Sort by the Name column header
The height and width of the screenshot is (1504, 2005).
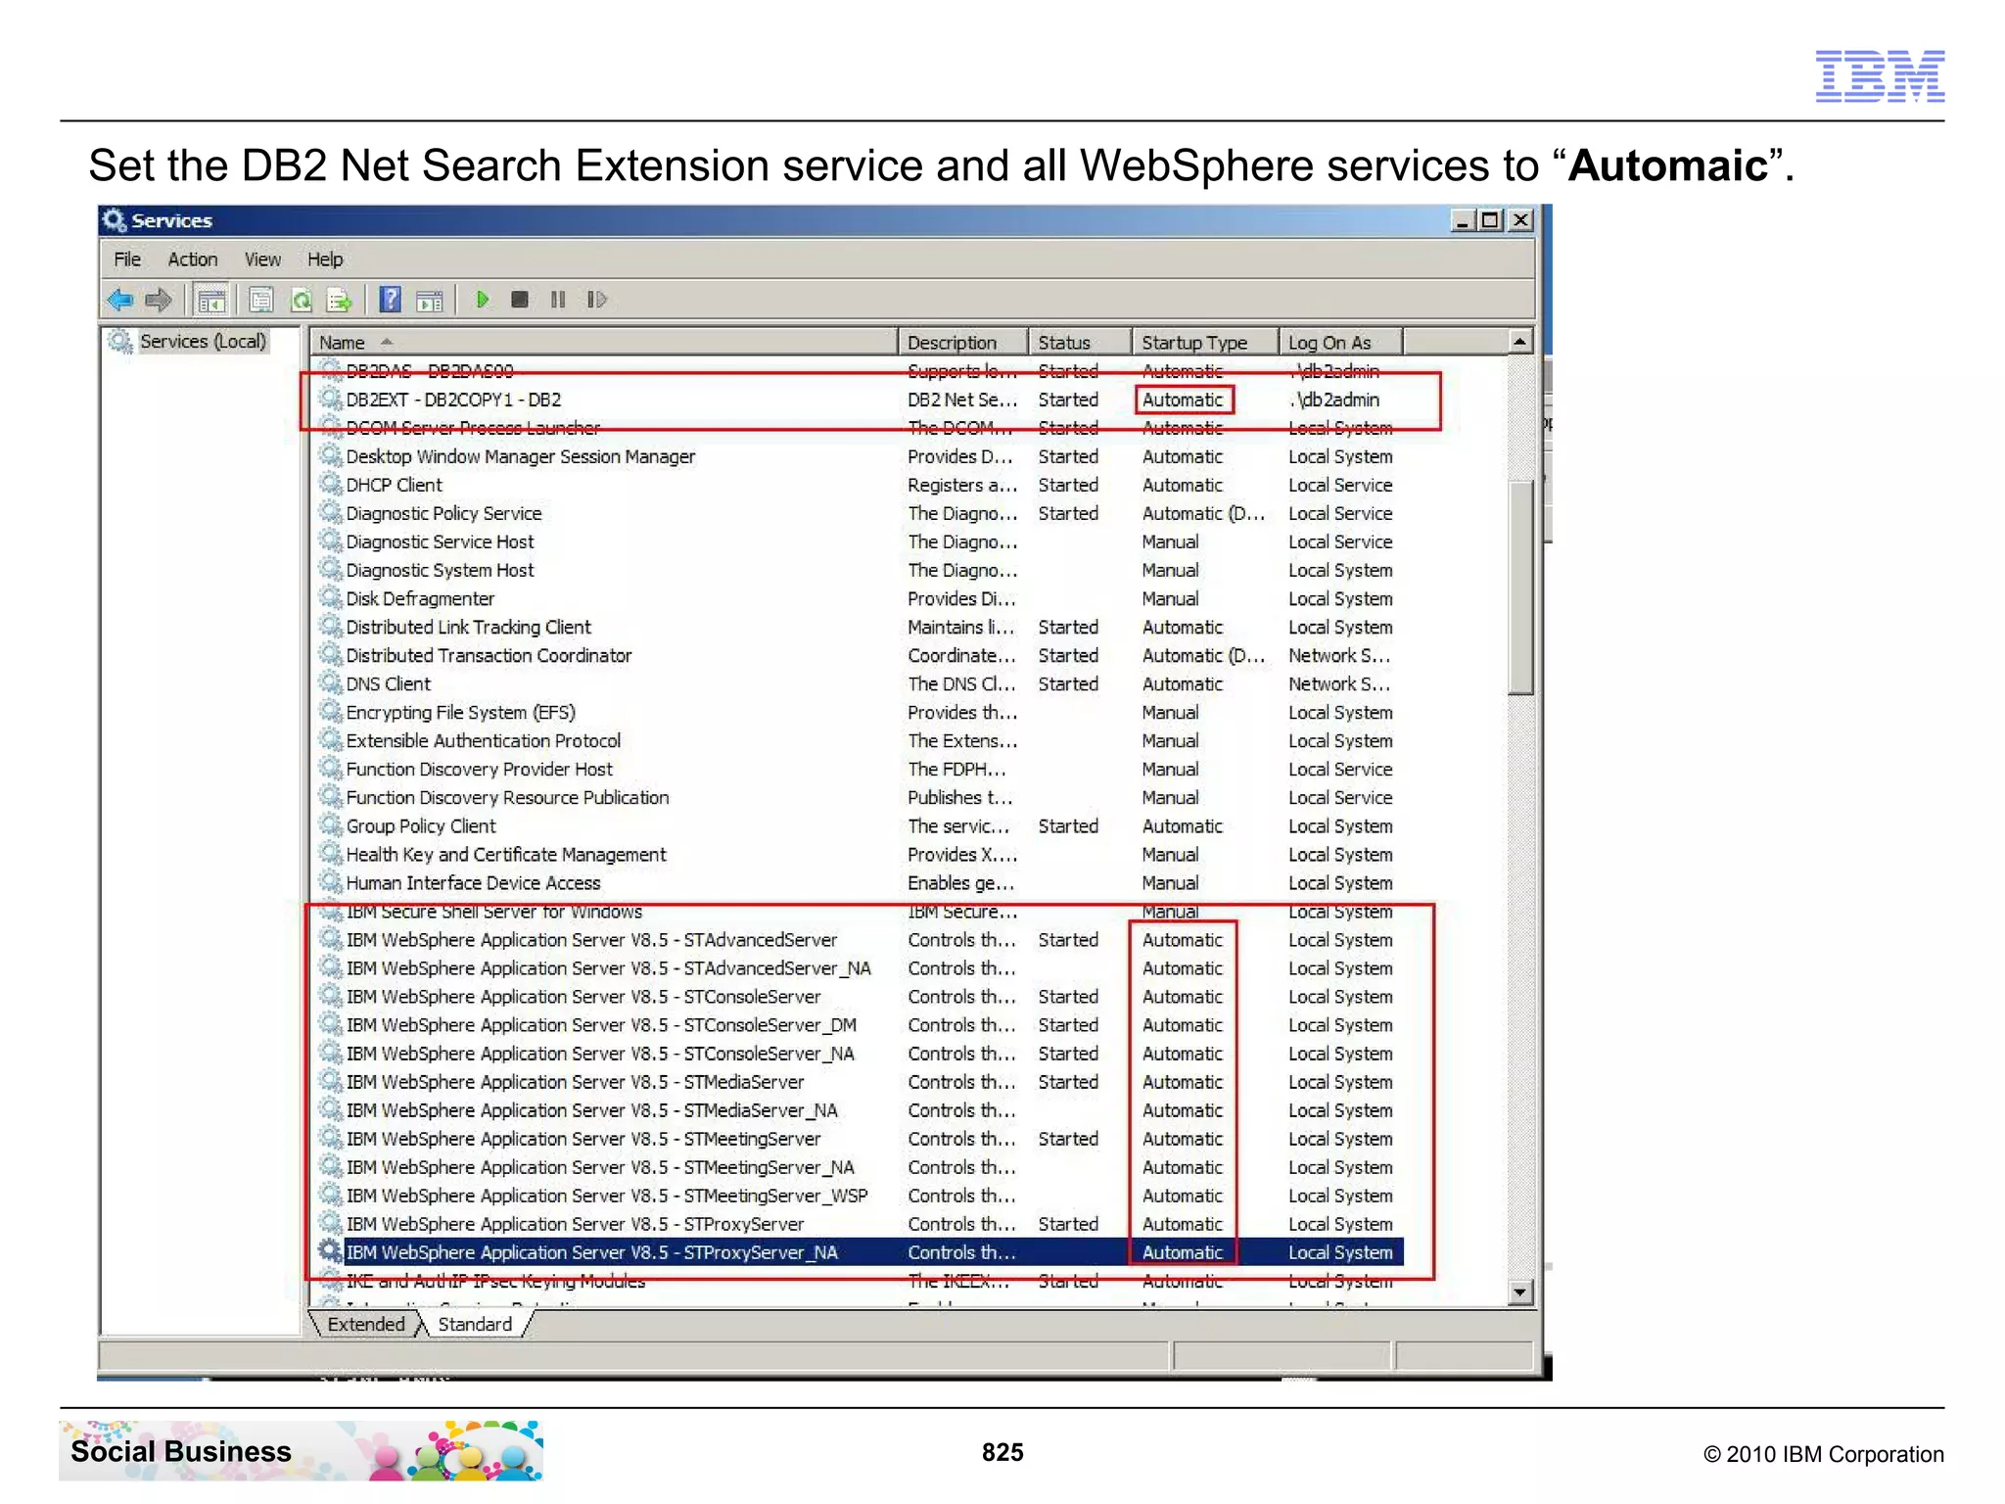point(604,342)
